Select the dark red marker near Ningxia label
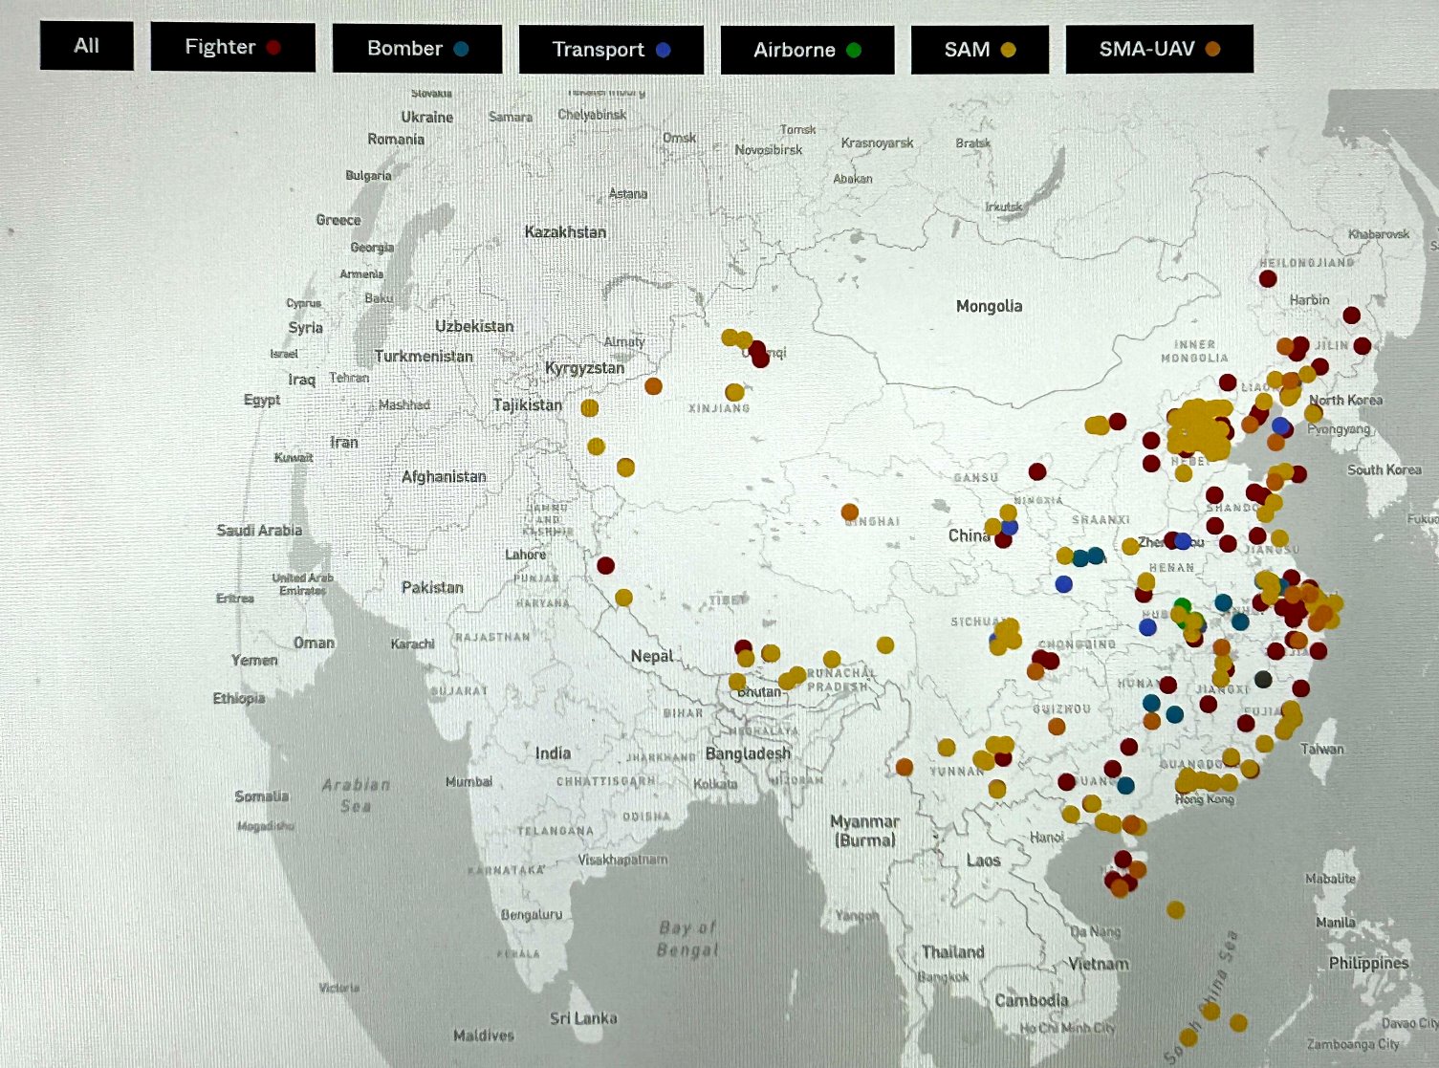Screen dimensions: 1439x1068 point(1037,471)
